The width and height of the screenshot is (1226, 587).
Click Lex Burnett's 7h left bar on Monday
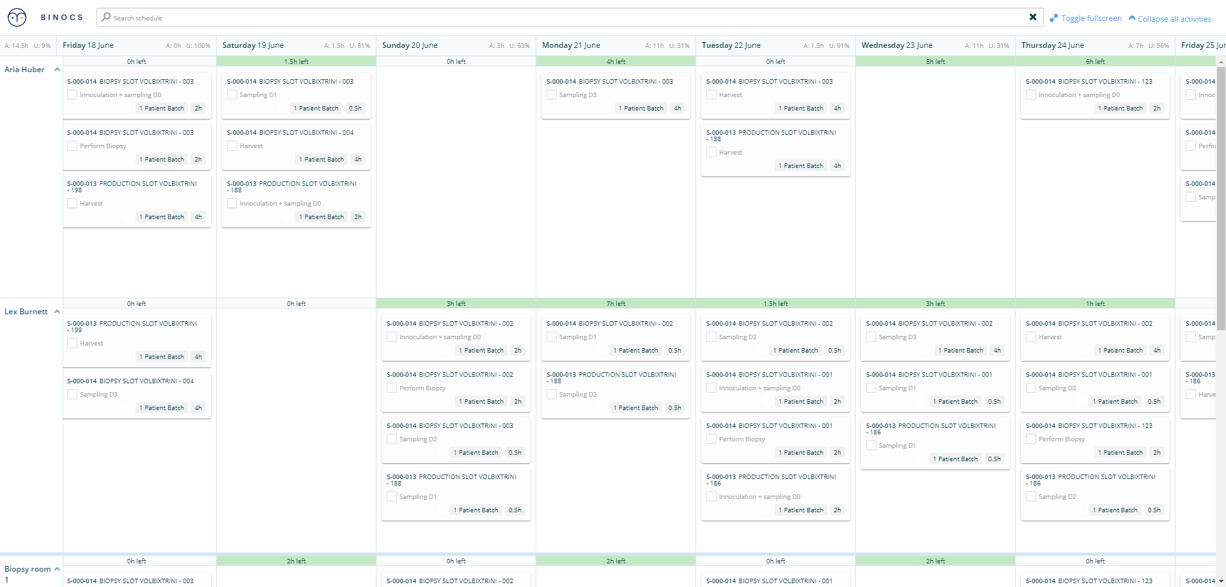pos(616,303)
